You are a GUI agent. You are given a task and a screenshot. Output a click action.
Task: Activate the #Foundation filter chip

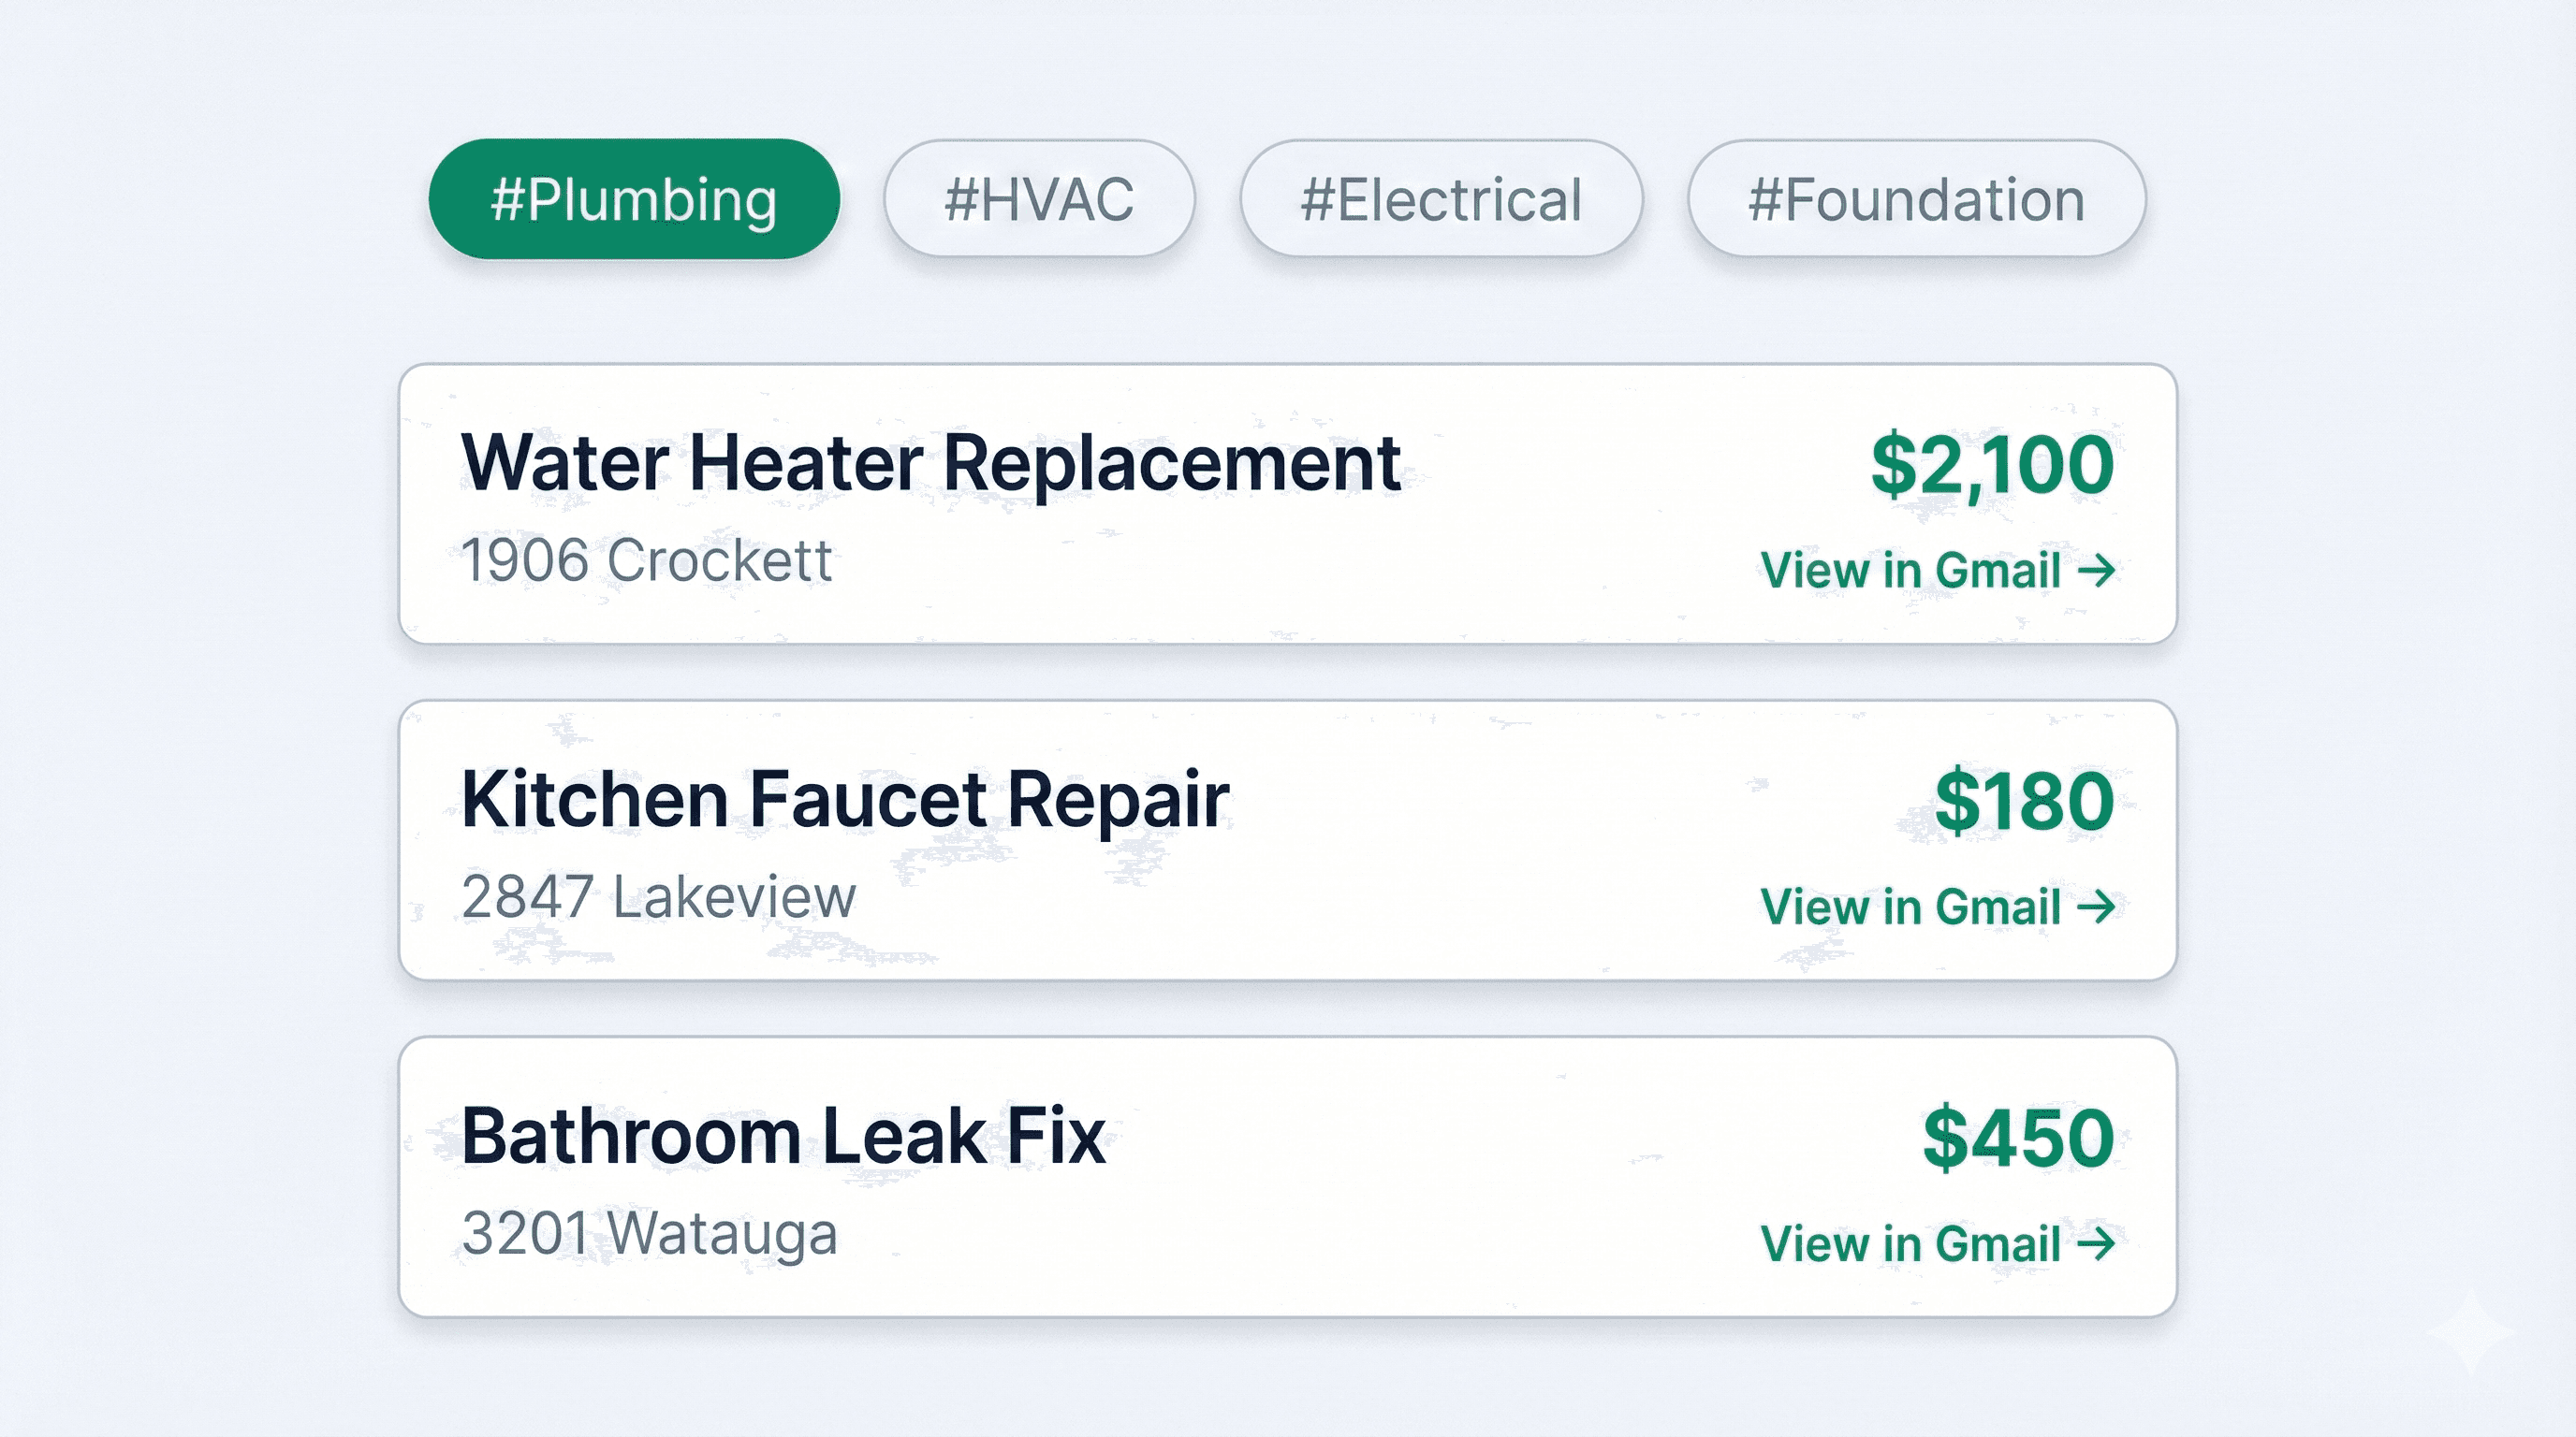click(1915, 197)
